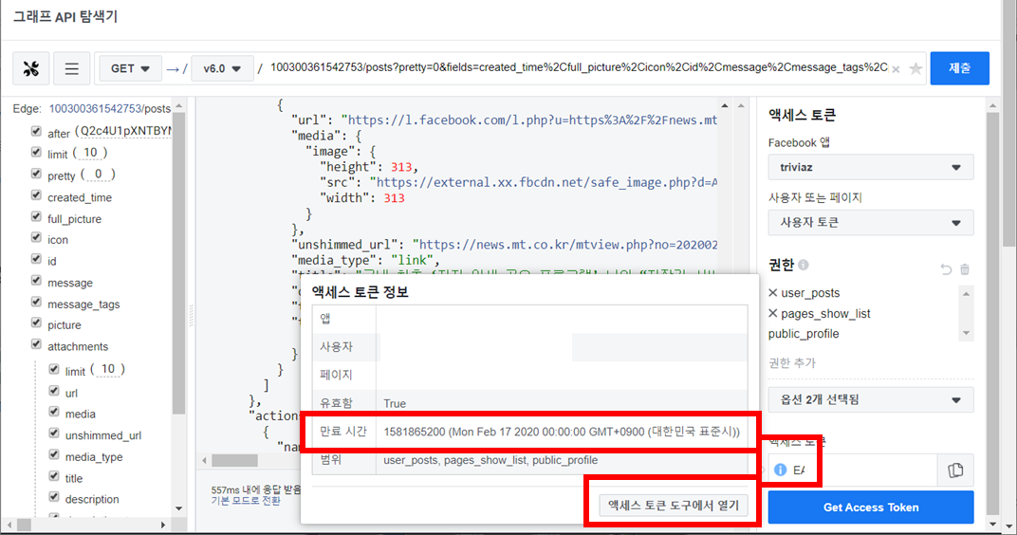
Task: Undo permission changes arrow icon
Action: coord(946,269)
